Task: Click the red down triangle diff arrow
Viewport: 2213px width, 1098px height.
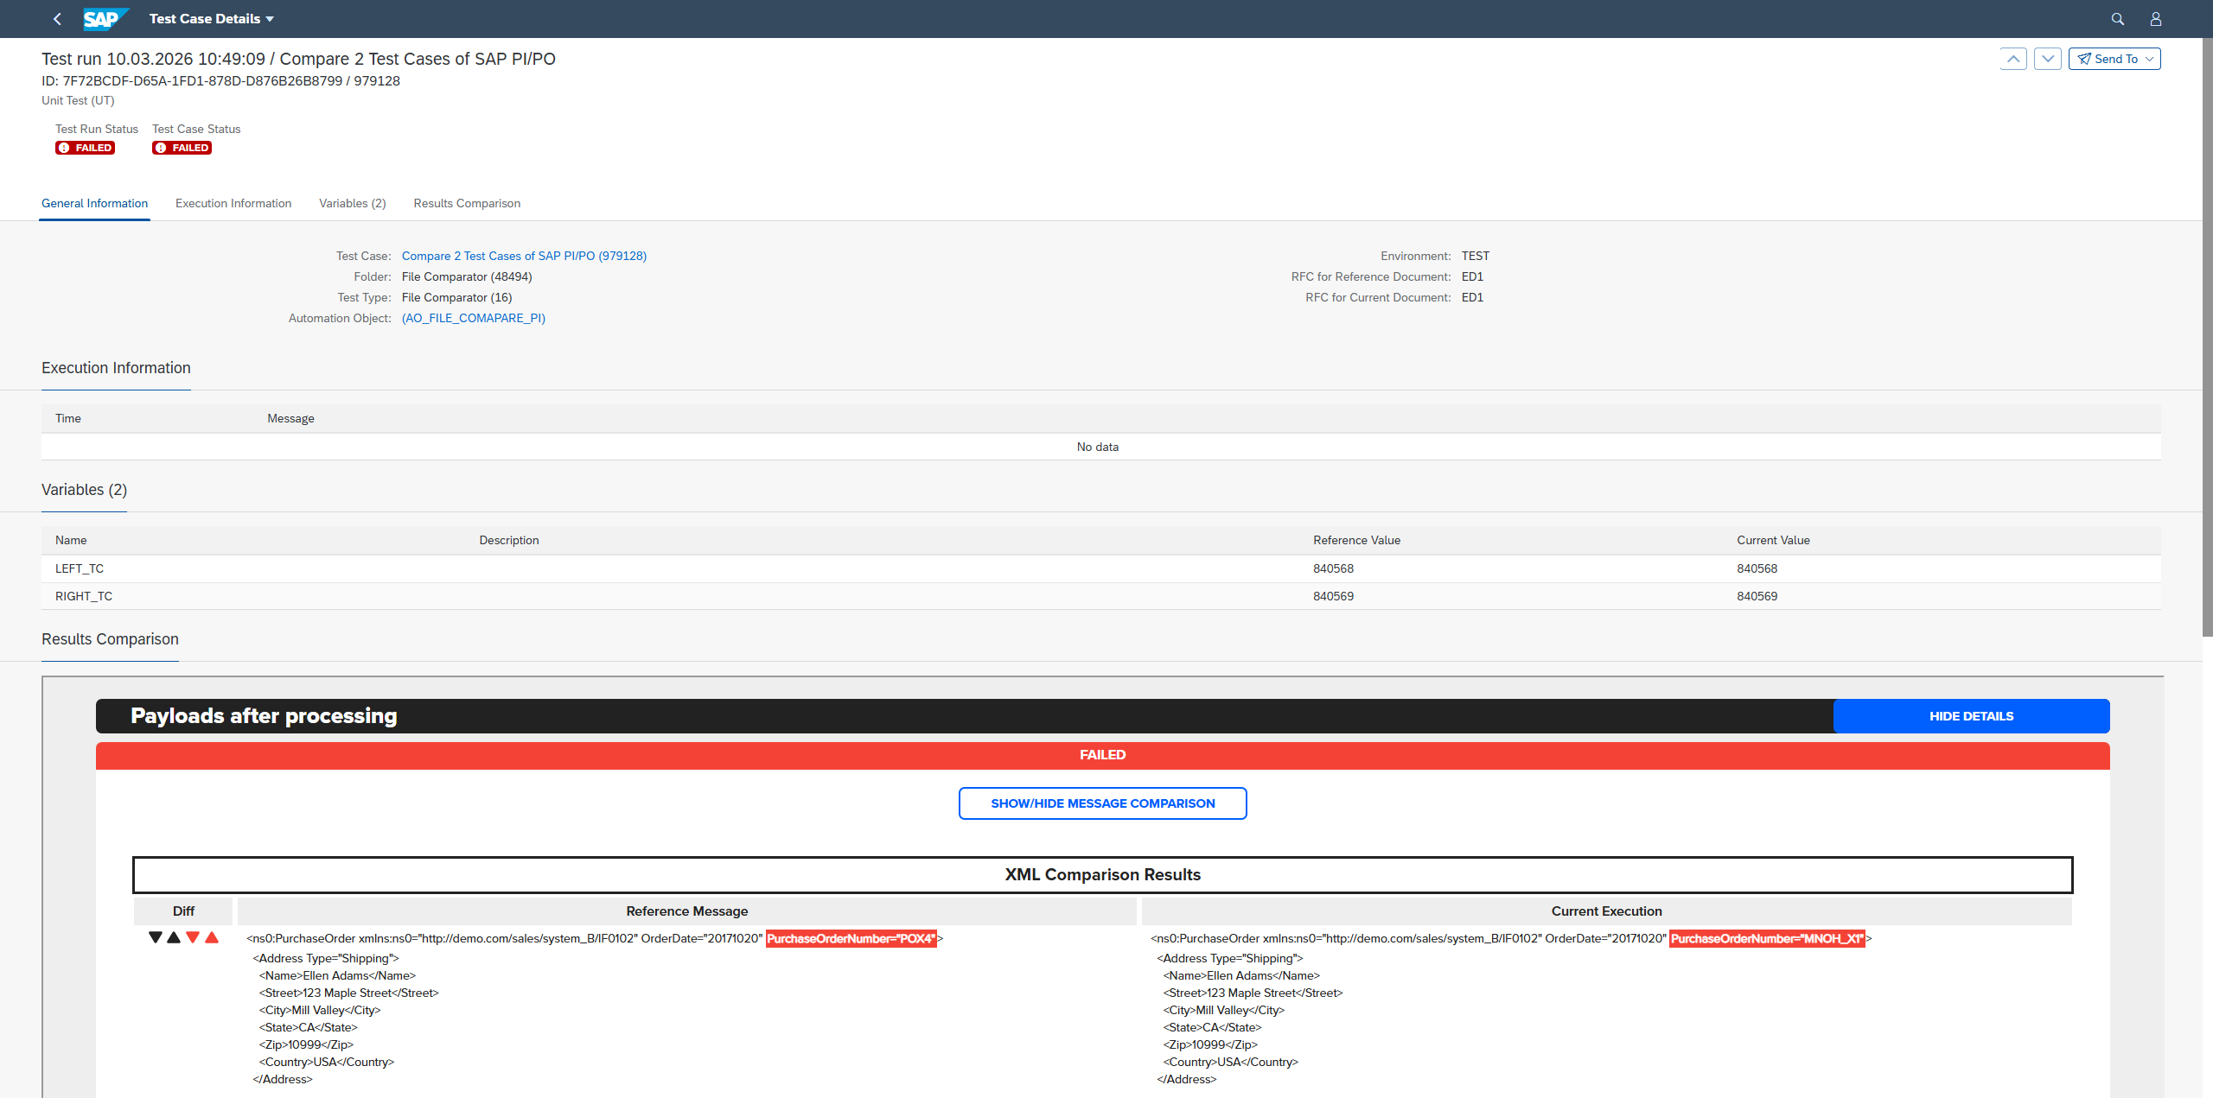Action: [193, 937]
